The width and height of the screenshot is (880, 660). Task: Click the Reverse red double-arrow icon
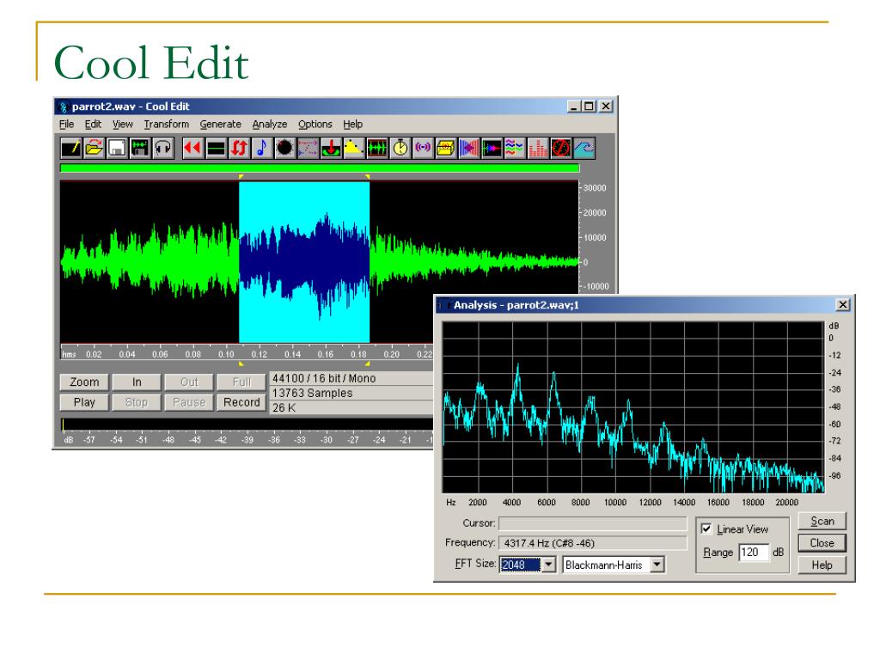193,148
